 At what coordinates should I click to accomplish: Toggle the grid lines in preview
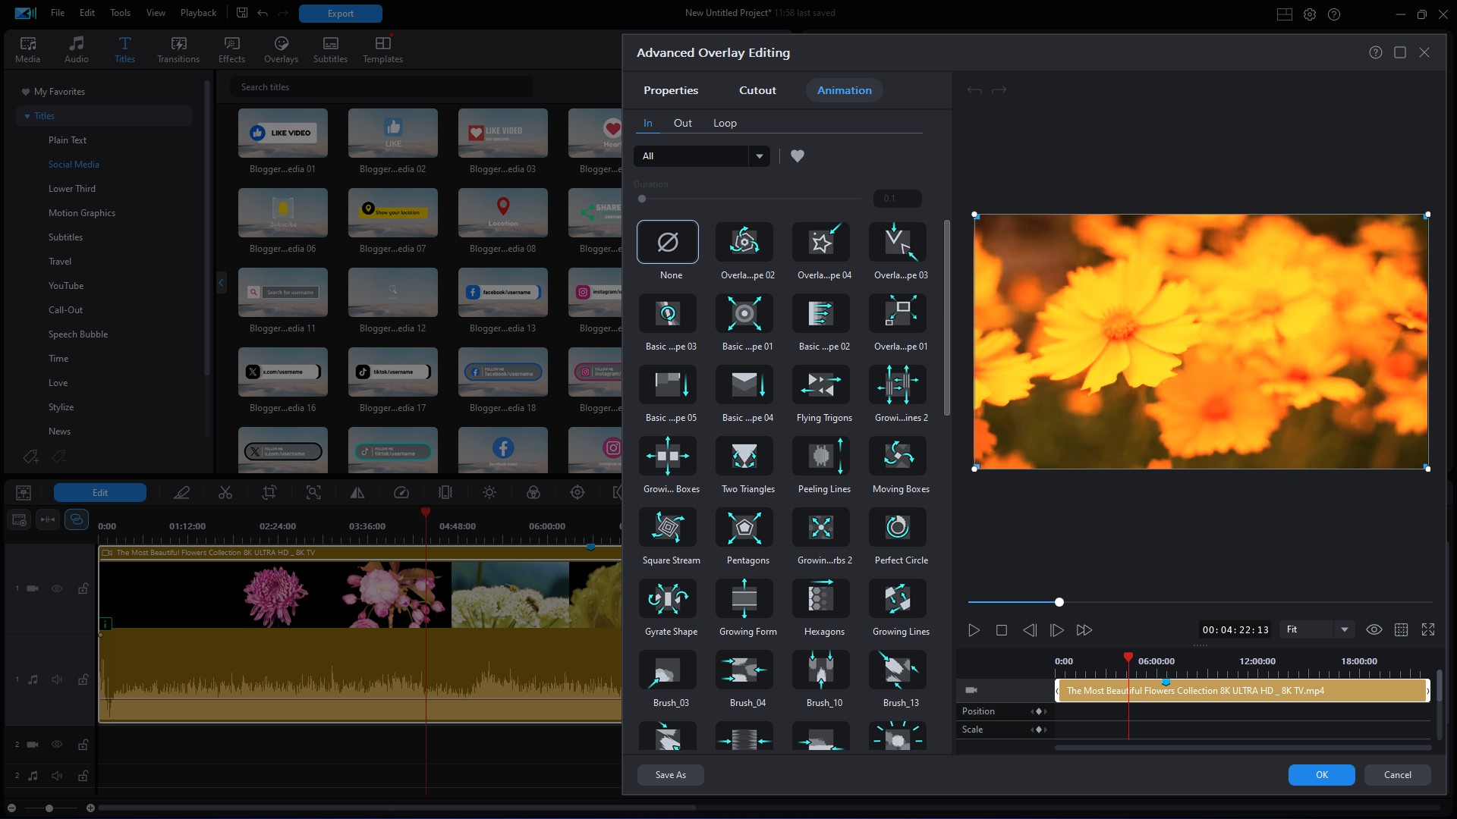(x=1402, y=629)
